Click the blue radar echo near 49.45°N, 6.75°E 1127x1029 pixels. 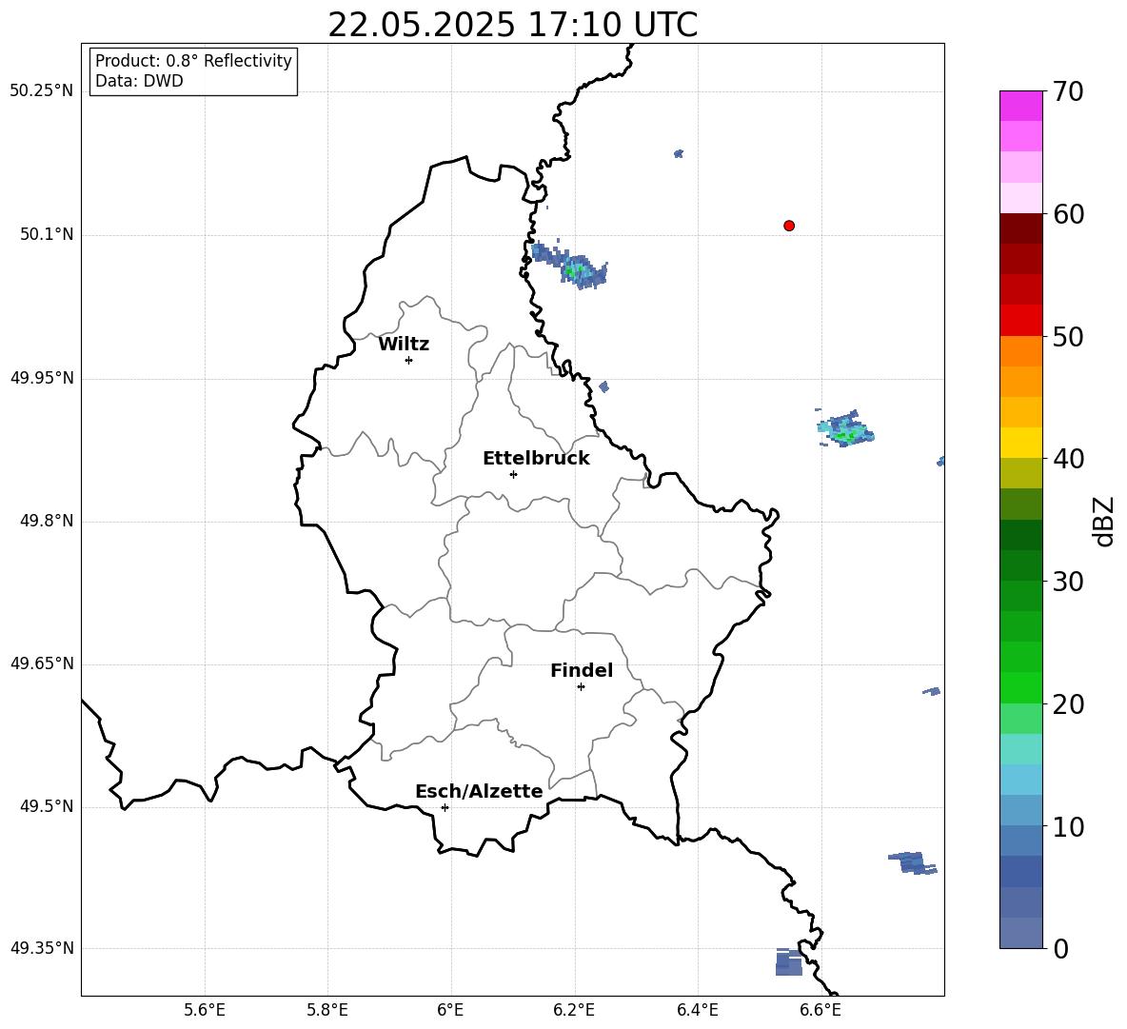click(913, 862)
